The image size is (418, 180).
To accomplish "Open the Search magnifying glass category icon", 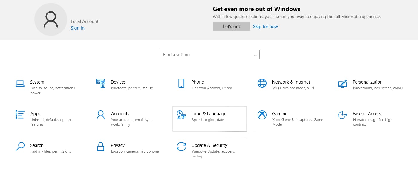I will click(x=20, y=147).
